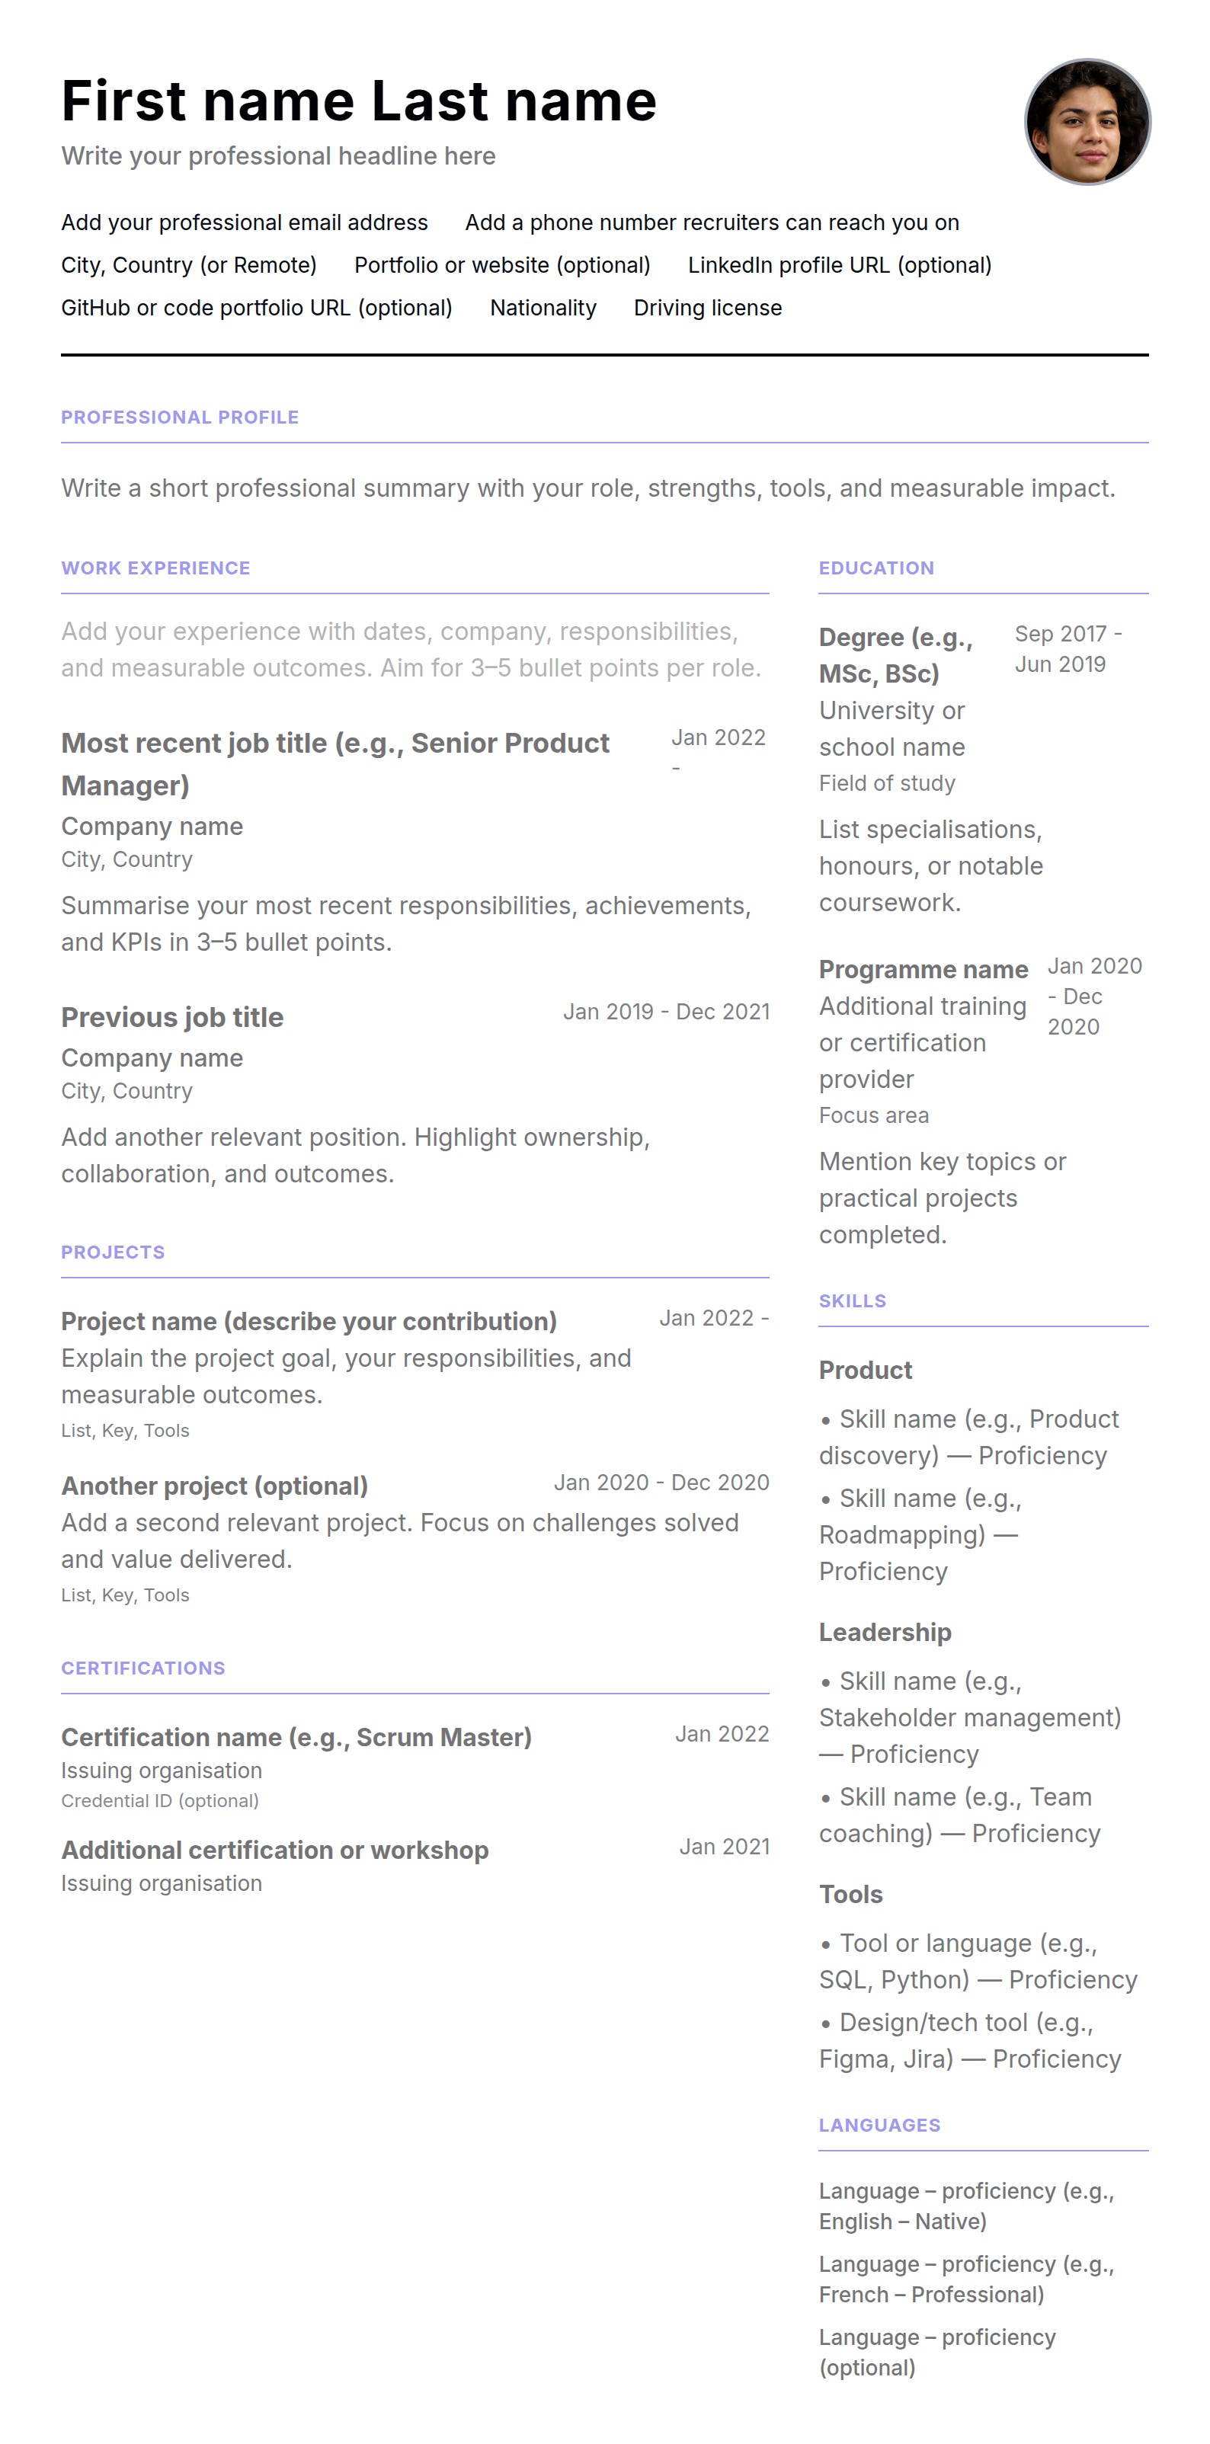1210x2444 pixels.
Task: Click the LinkedIn profile URL field
Action: pos(839,264)
